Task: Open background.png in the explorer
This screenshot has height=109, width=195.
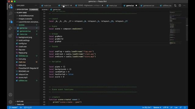Action: (25, 37)
